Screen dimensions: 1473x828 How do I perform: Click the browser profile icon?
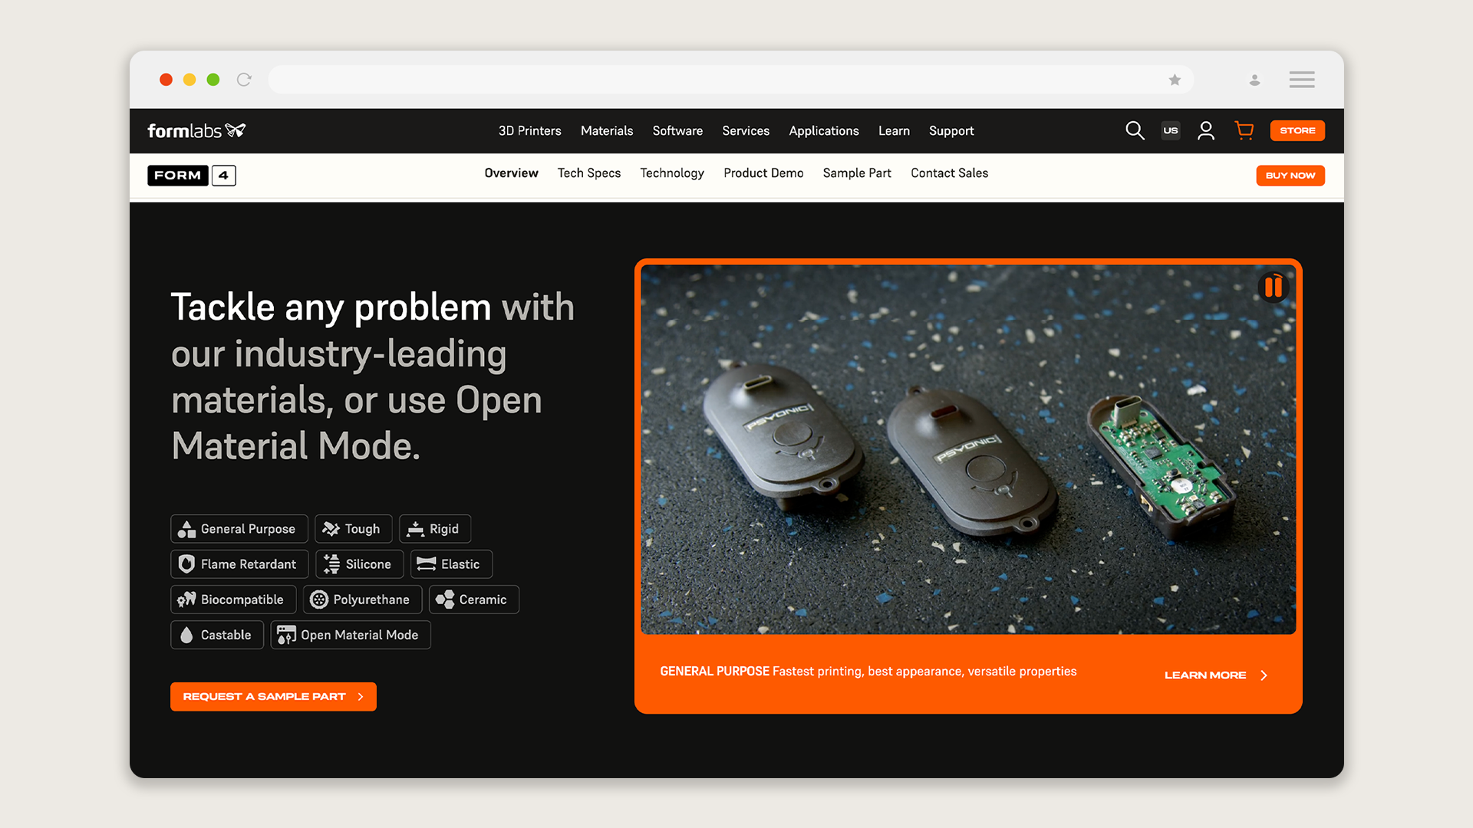coord(1254,80)
